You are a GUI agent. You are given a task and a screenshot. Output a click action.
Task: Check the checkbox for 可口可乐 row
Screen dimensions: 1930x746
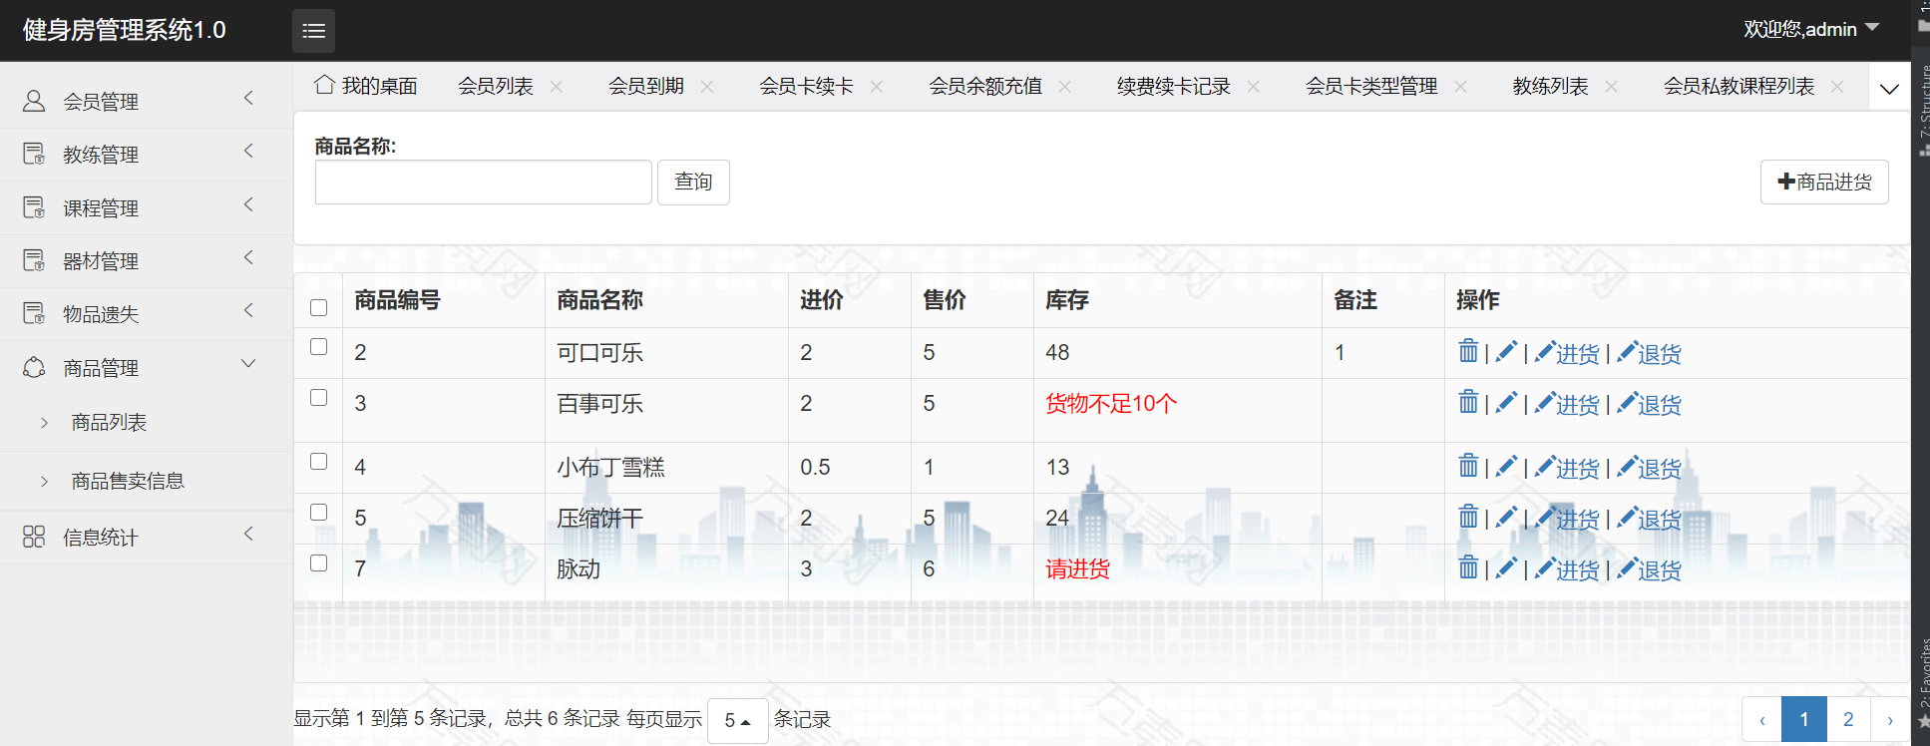point(319,347)
